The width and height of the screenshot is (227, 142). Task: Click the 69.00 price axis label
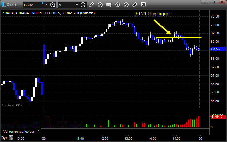click(215, 42)
